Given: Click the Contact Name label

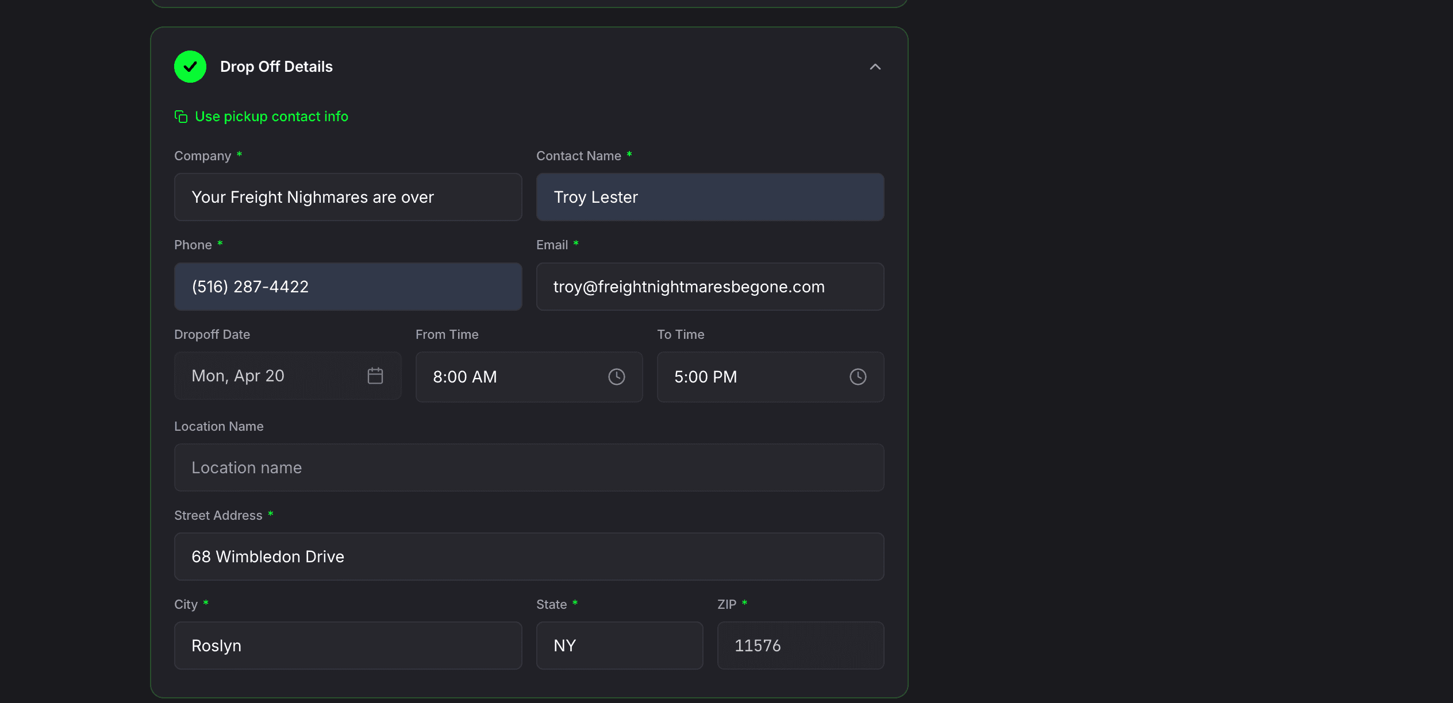Looking at the screenshot, I should (579, 156).
